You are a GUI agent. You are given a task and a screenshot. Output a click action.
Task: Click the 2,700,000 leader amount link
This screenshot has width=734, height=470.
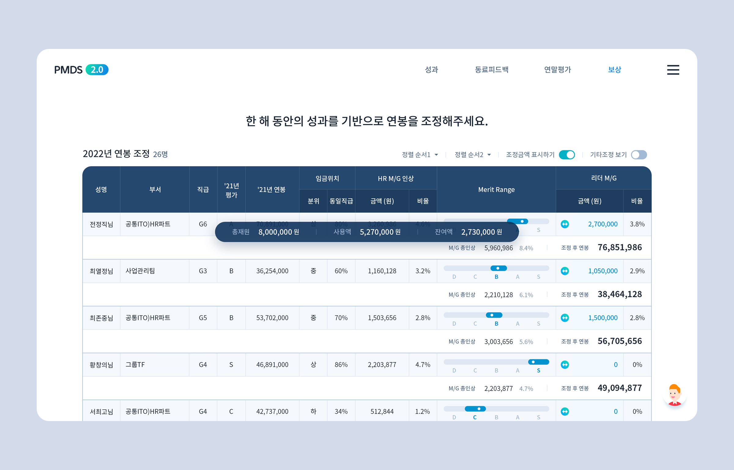point(602,224)
